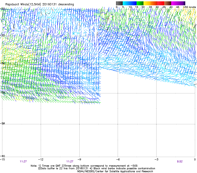
Task: Select the '45' legend scale label
Action: (178, 7)
